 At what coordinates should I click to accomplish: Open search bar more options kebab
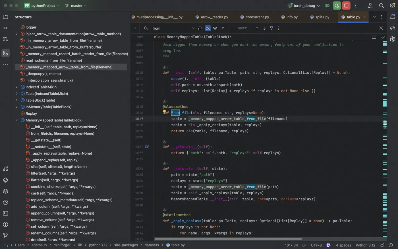pyautogui.click(x=279, y=28)
